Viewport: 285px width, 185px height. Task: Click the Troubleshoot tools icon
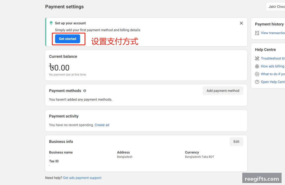(257, 58)
